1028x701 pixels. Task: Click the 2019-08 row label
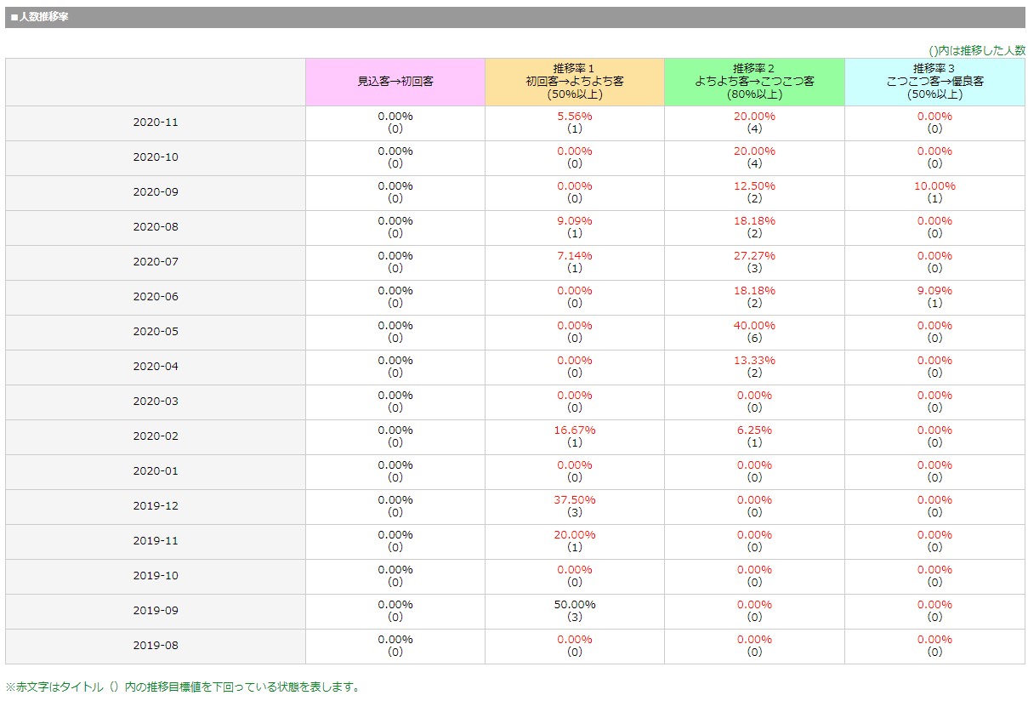tap(156, 646)
